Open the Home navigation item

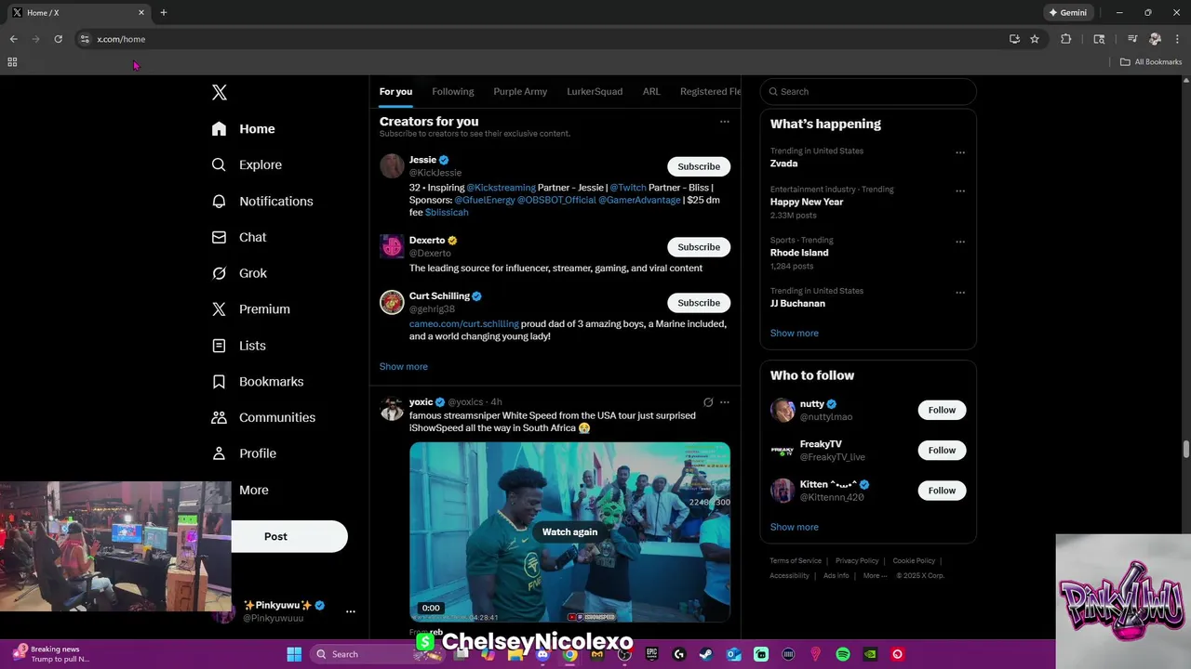[243, 129]
